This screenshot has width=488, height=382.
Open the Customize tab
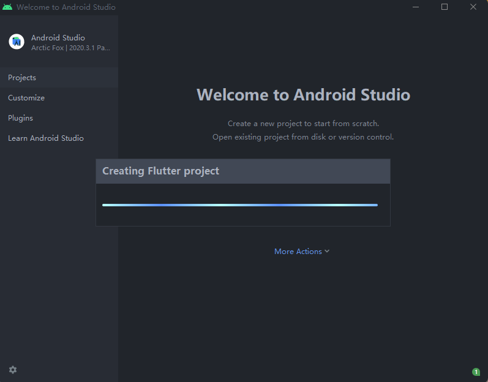pyautogui.click(x=59, y=98)
